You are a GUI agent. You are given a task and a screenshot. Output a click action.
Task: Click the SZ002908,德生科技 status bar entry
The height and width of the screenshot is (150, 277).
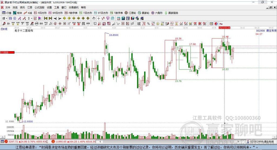click(260, 142)
